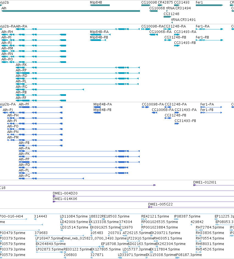Select the Mlp84B-PA protein label

(x=103, y=104)
